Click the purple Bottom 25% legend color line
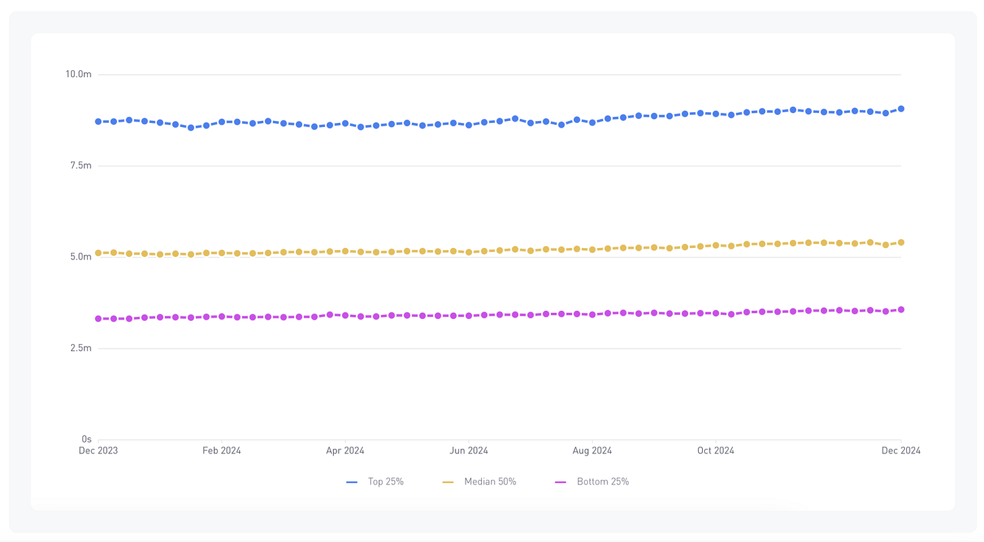The width and height of the screenshot is (984, 542). 560,482
